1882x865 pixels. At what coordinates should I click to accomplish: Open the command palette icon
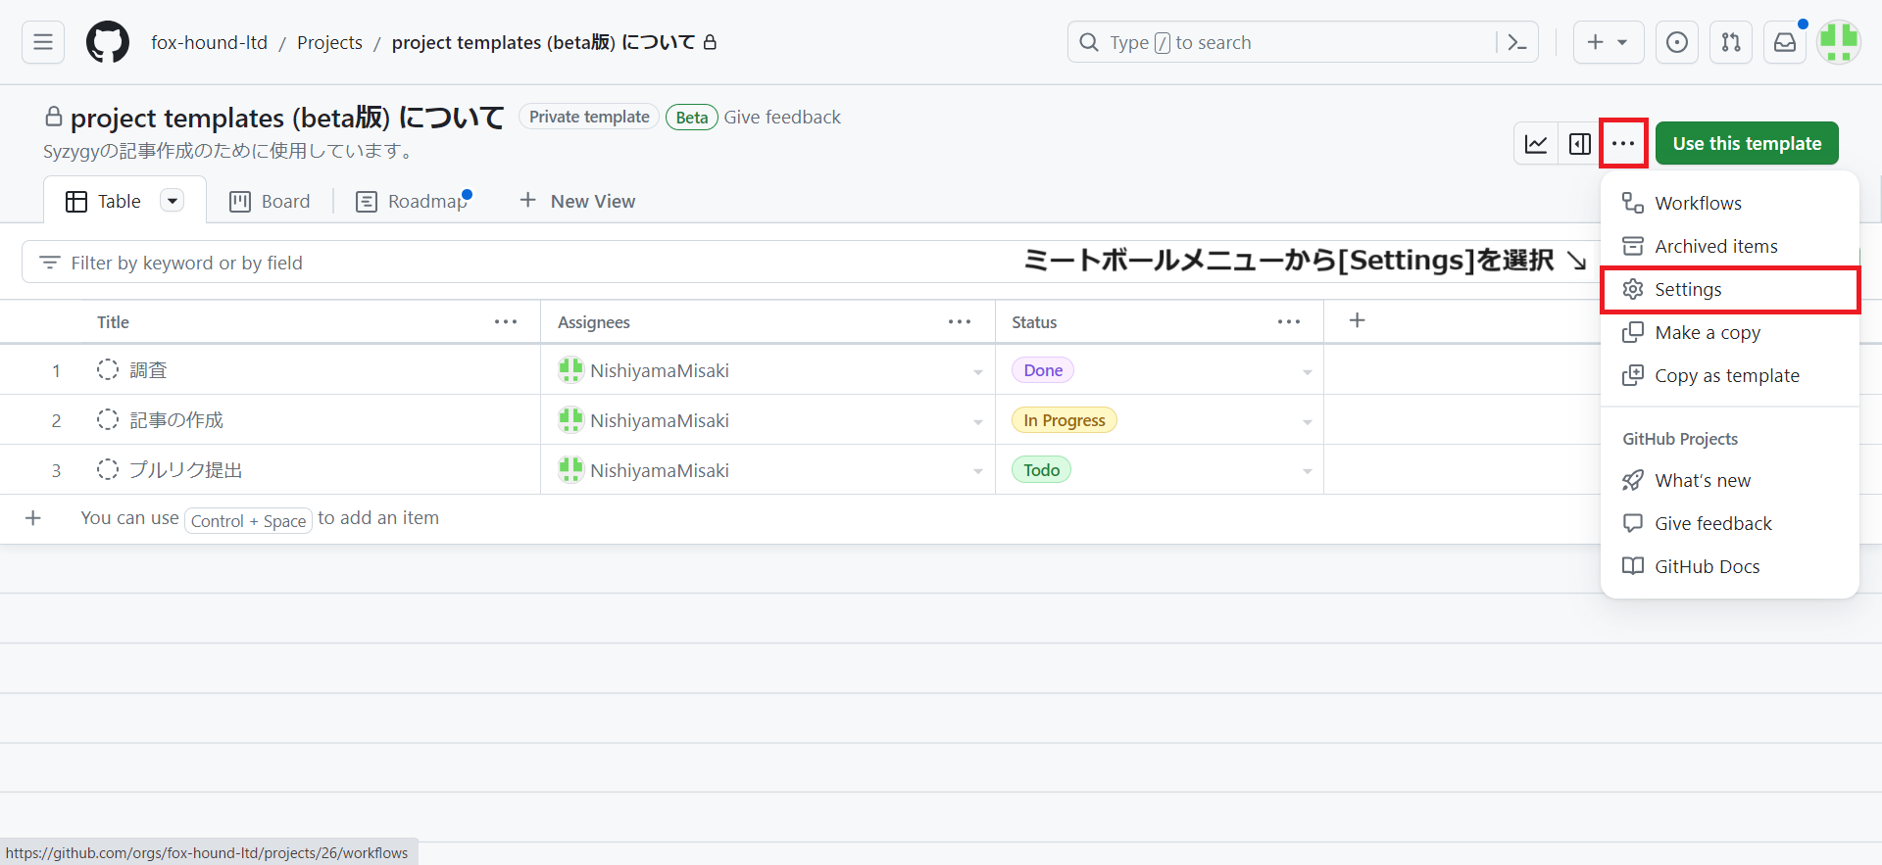(1516, 42)
